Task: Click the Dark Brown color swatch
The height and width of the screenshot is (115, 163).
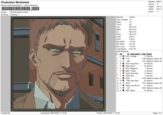Action: [123, 85]
